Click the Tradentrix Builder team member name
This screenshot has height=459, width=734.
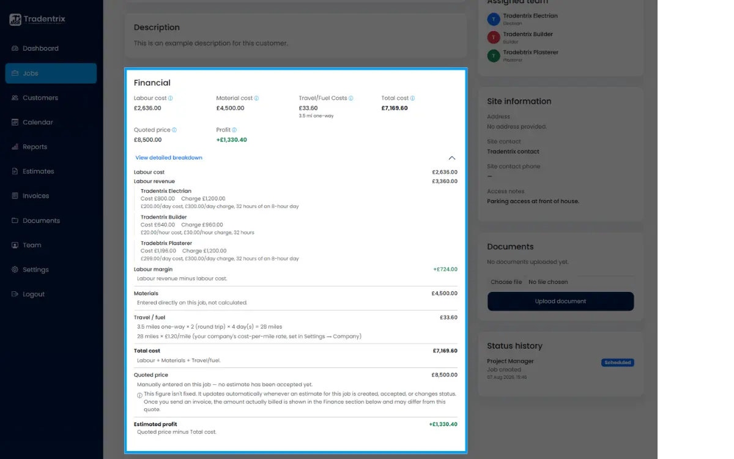528,34
